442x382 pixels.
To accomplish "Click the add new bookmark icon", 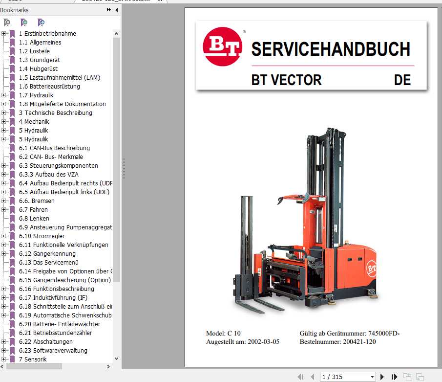I will click(24, 22).
